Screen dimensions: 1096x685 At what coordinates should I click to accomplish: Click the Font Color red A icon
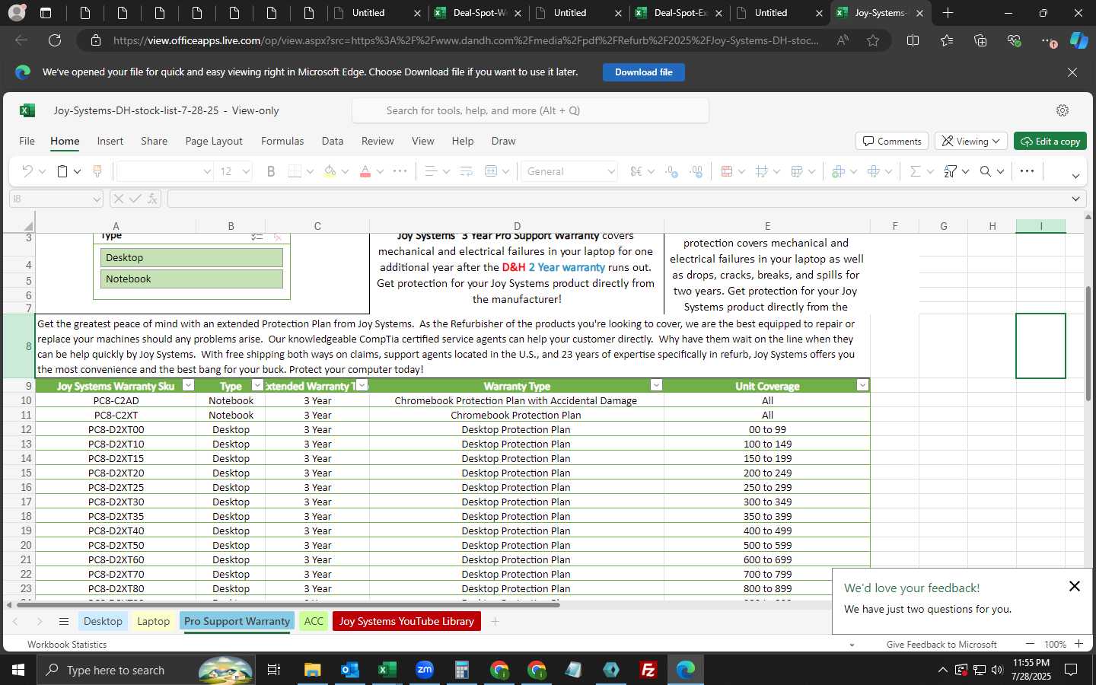click(x=365, y=171)
